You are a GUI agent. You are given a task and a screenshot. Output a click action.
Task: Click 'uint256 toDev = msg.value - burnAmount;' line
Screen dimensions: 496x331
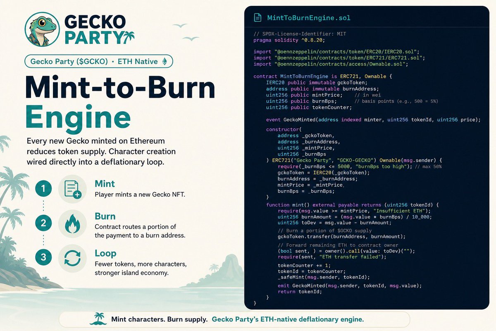pyautogui.click(x=335, y=223)
